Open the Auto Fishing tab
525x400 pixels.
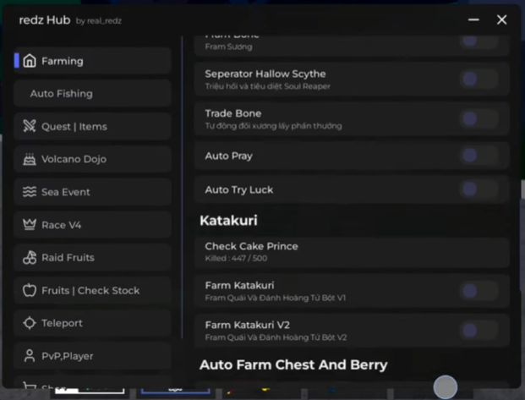62,94
